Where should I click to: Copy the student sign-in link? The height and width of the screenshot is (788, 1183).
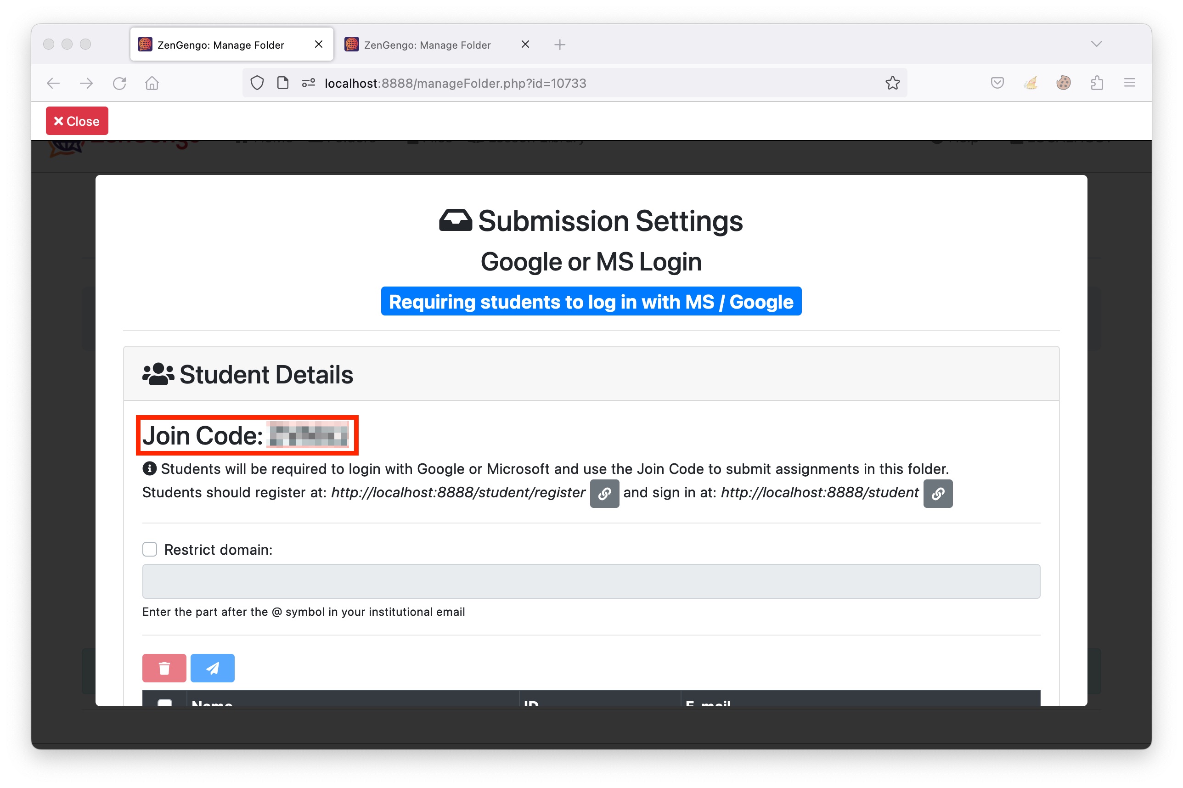tap(937, 494)
